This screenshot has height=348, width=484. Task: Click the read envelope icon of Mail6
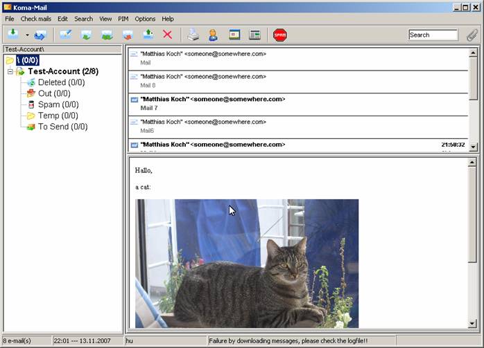pyautogui.click(x=134, y=122)
